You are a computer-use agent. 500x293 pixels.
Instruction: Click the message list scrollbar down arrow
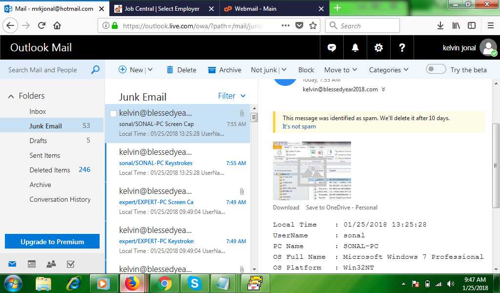254,270
